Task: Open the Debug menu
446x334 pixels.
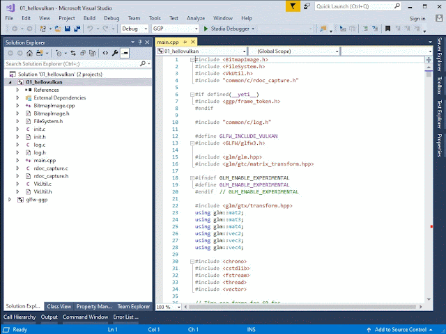Action: 111,18
